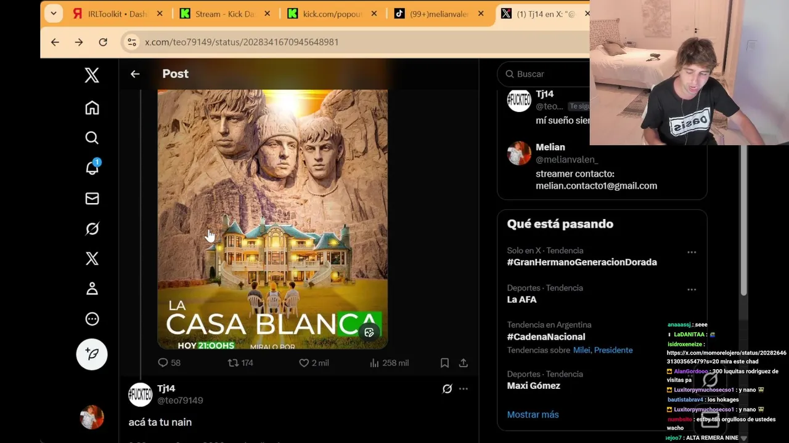View post analytics showing 258 mil
Screen dimensions: 789x443
point(389,363)
